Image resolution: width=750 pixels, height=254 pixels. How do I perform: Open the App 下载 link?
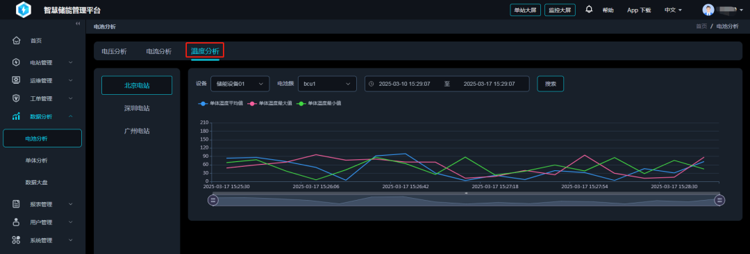tap(639, 10)
